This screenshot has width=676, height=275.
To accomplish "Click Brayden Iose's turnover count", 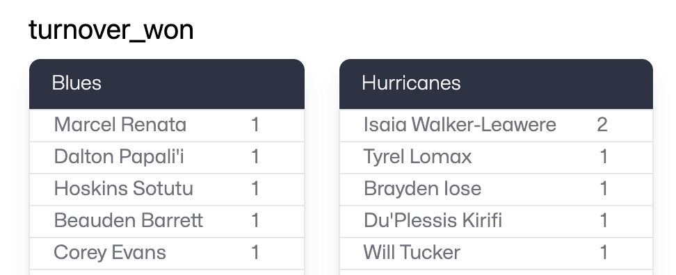I will click(604, 189).
